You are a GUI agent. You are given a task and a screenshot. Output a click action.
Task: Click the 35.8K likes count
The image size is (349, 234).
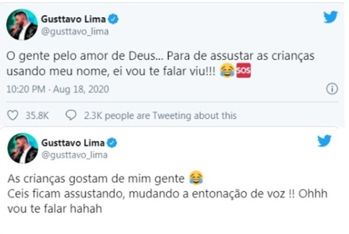[x=37, y=115]
